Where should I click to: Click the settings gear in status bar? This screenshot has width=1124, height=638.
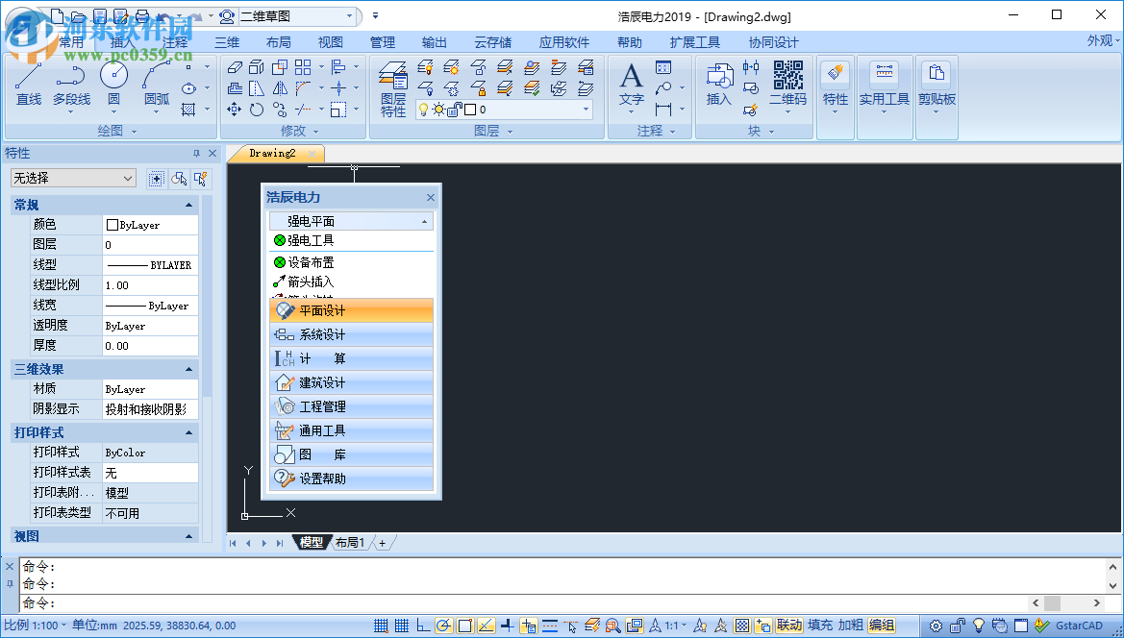pyautogui.click(x=937, y=626)
